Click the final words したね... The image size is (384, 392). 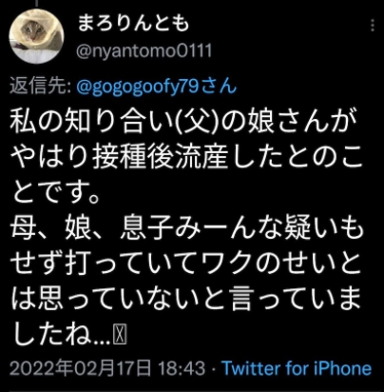[49, 335]
